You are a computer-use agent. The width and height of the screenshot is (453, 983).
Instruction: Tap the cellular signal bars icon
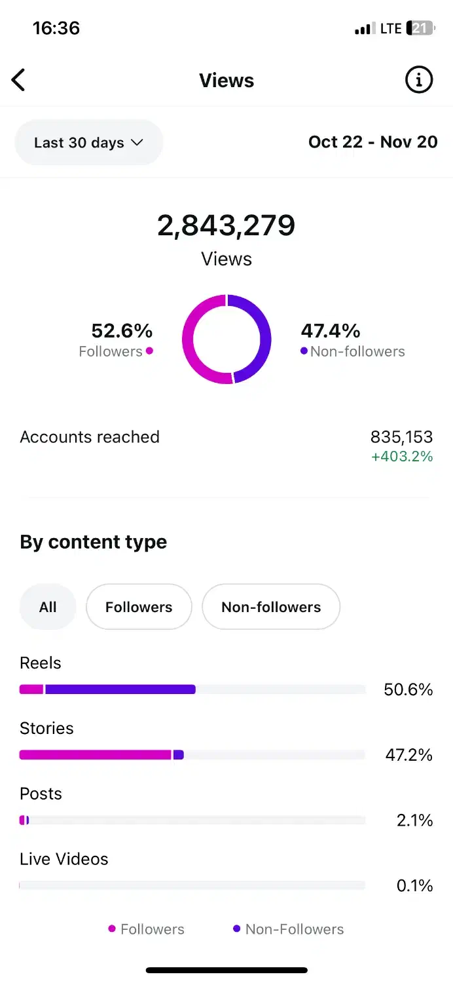364,29
